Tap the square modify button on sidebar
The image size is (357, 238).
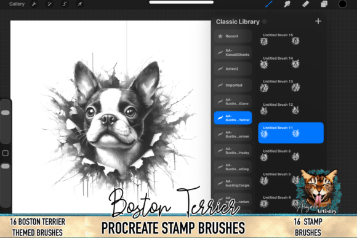(x=6, y=153)
